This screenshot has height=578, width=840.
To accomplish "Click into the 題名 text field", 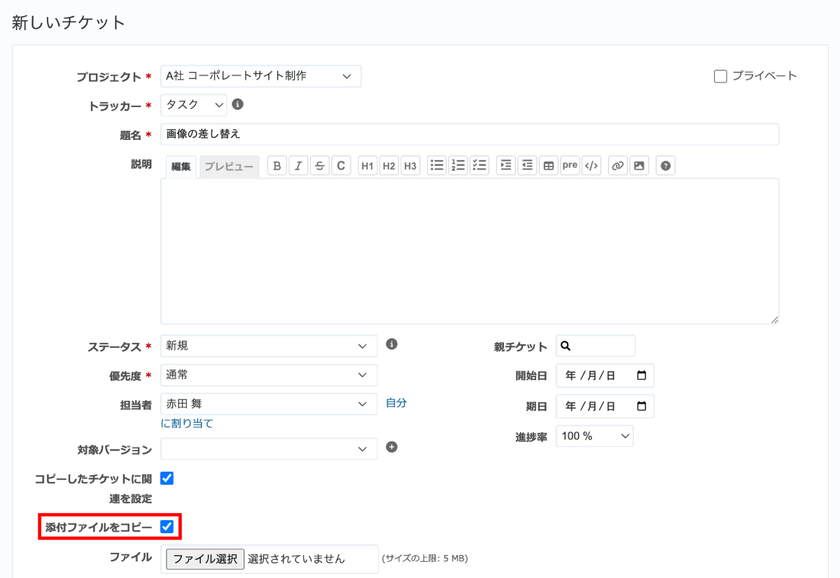I will (x=469, y=134).
